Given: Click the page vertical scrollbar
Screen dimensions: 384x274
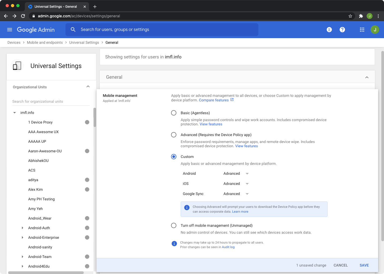Looking at the screenshot, I should click(382, 146).
